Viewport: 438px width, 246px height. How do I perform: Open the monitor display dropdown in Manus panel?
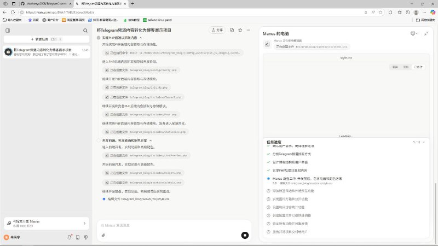point(414,33)
